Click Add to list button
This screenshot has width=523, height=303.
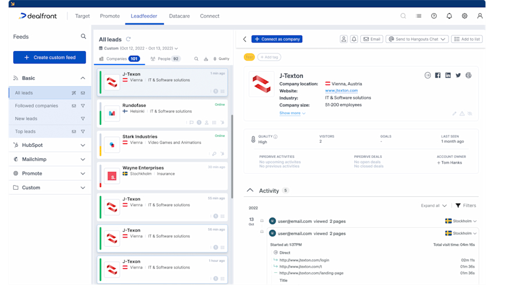(x=467, y=39)
